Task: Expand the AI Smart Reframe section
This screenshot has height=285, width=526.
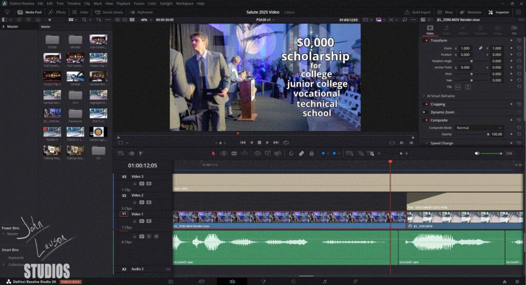Action: [x=424, y=96]
